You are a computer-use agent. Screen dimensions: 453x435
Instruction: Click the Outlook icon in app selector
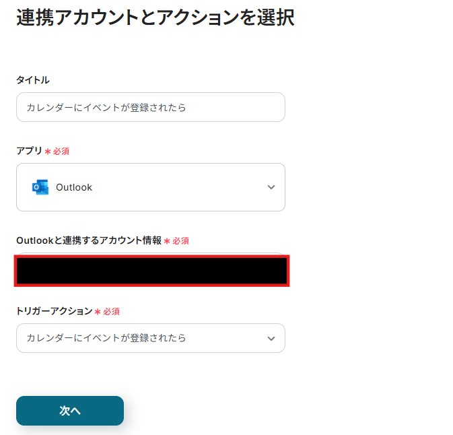click(40, 187)
